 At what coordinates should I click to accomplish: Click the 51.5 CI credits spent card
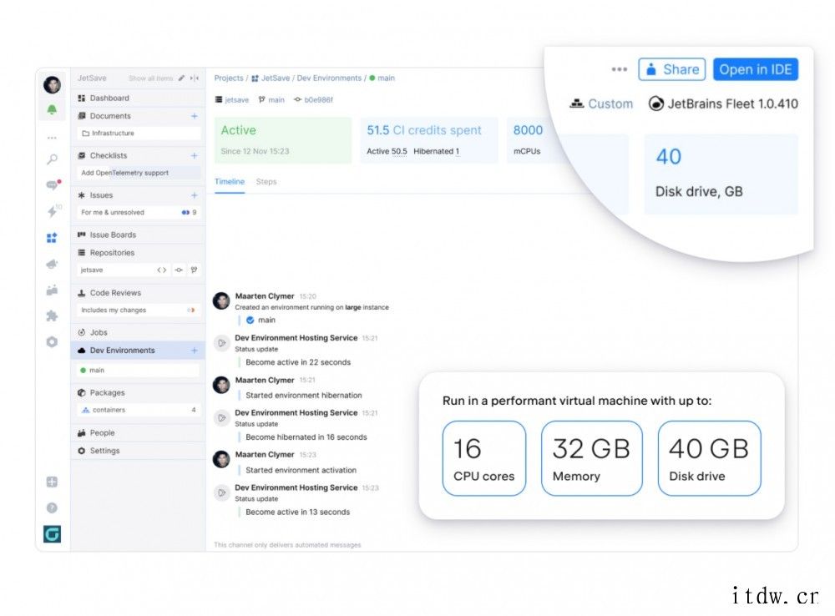click(x=428, y=140)
